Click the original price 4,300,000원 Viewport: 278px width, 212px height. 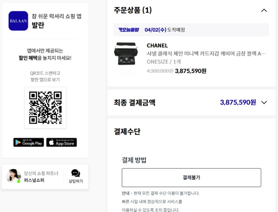pyautogui.click(x=160, y=71)
